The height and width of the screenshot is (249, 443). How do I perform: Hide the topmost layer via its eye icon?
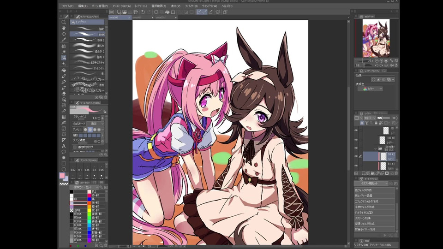356,130
